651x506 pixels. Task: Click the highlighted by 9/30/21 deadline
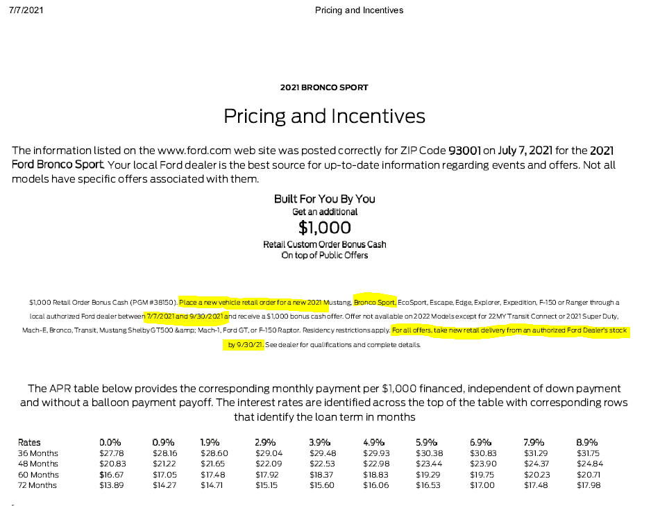pyautogui.click(x=244, y=345)
